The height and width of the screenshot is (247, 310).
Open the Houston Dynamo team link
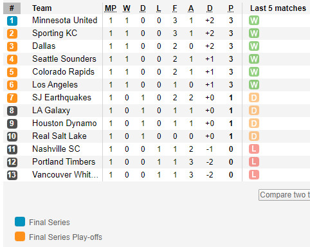64,123
